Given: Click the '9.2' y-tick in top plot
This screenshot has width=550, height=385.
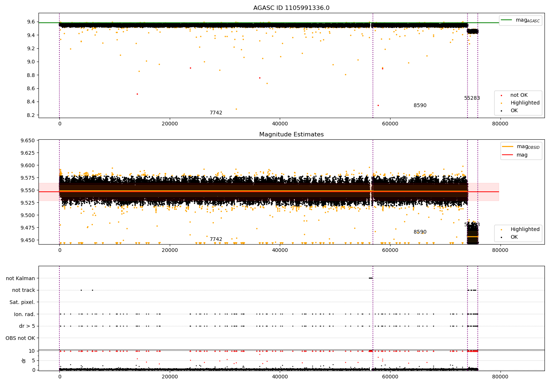Looking at the screenshot, I should tap(31, 48).
